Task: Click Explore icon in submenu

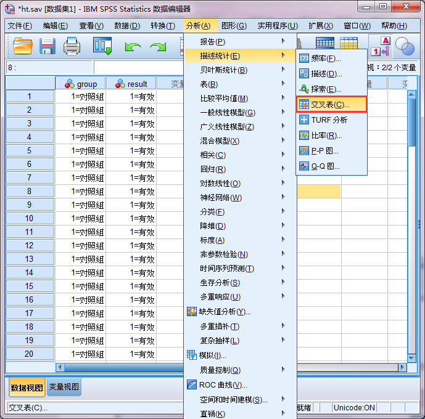Action: click(x=304, y=89)
